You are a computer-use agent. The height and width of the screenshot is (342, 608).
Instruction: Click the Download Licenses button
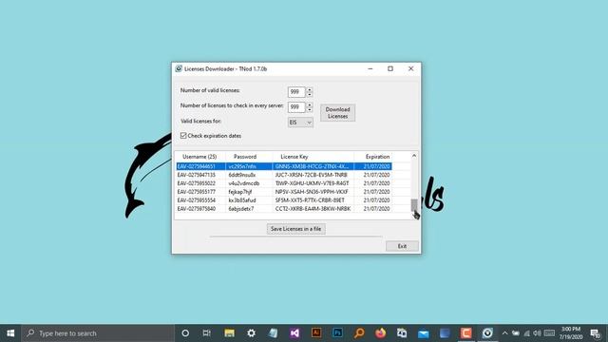click(338, 113)
